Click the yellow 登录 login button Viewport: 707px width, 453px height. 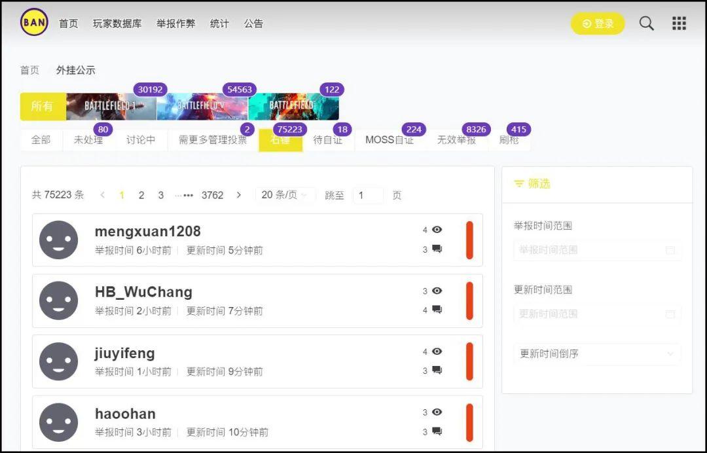[x=598, y=24]
